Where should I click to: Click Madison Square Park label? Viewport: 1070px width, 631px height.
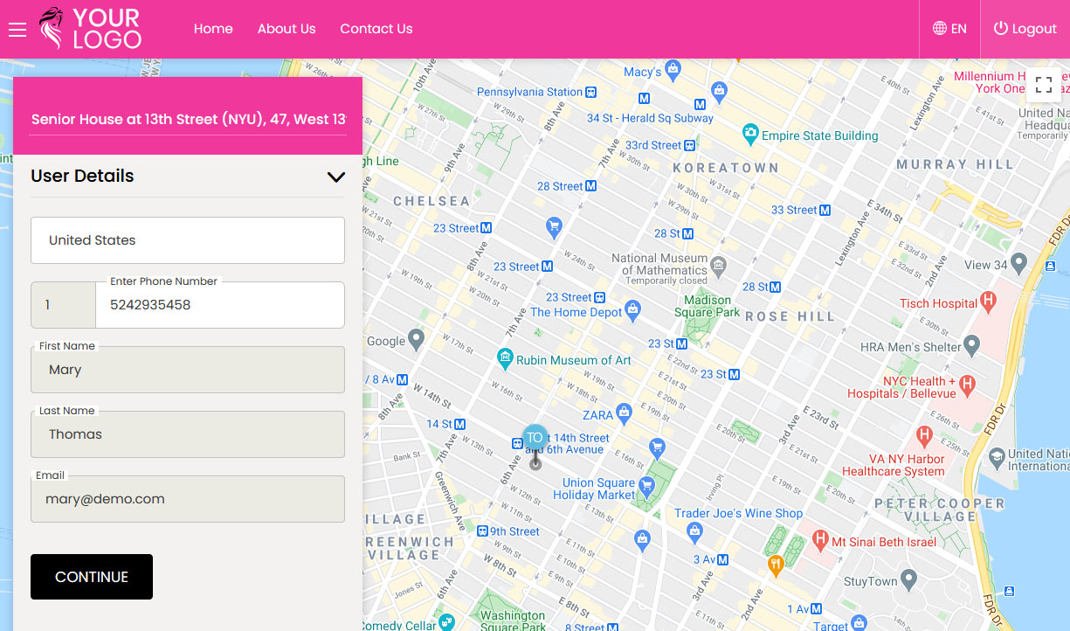point(707,307)
